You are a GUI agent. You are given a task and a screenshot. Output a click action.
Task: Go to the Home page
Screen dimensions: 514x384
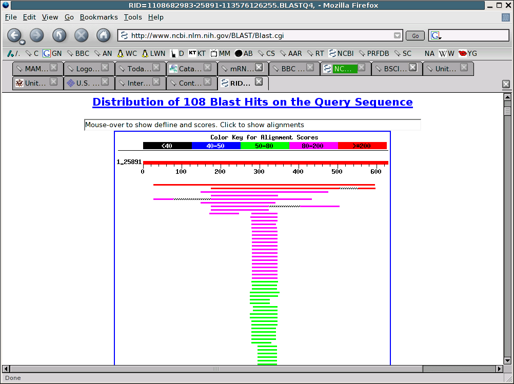tap(104, 35)
